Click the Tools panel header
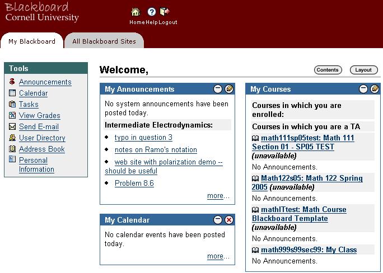Image resolution: width=383 pixels, height=273 pixels. [46, 68]
